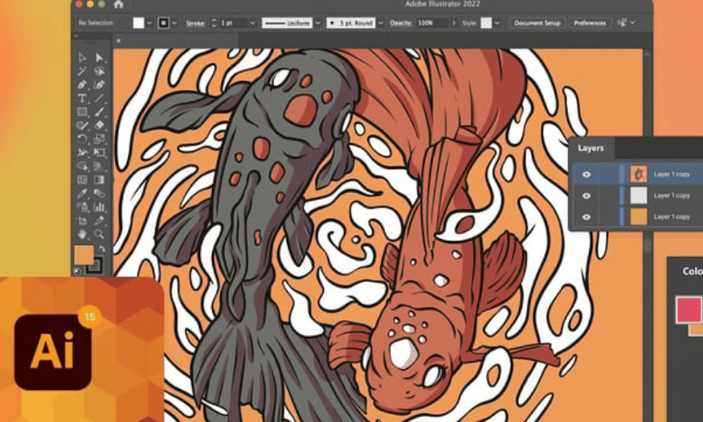Click the orange Fill box in toolbar
703x422 pixels.
[84, 255]
